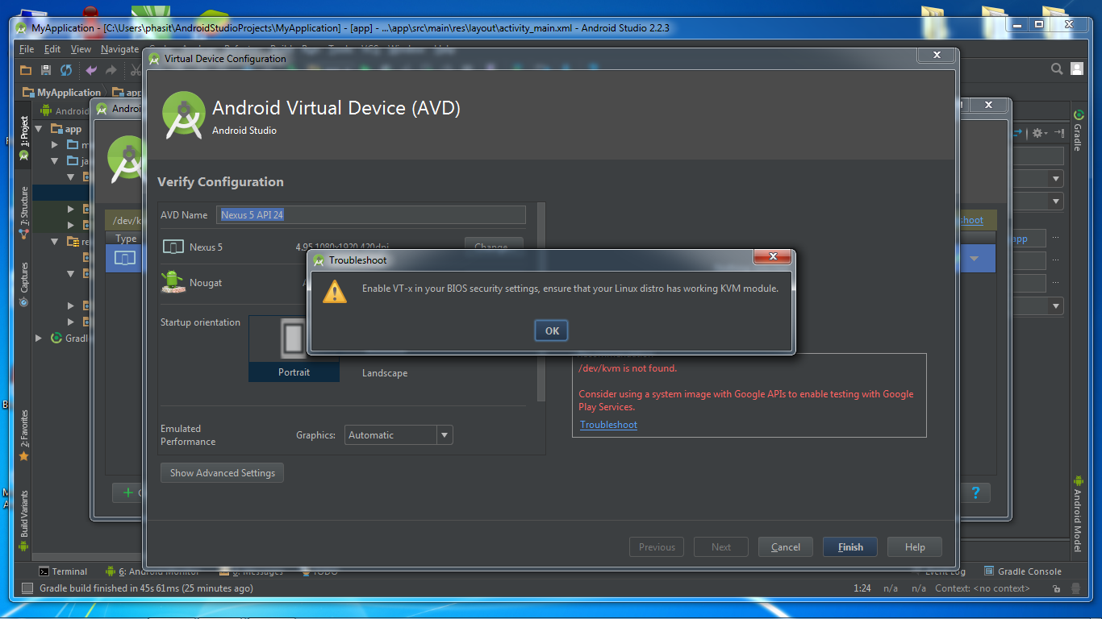The height and width of the screenshot is (619, 1102).
Task: Open the Edit menu
Action: click(x=52, y=49)
